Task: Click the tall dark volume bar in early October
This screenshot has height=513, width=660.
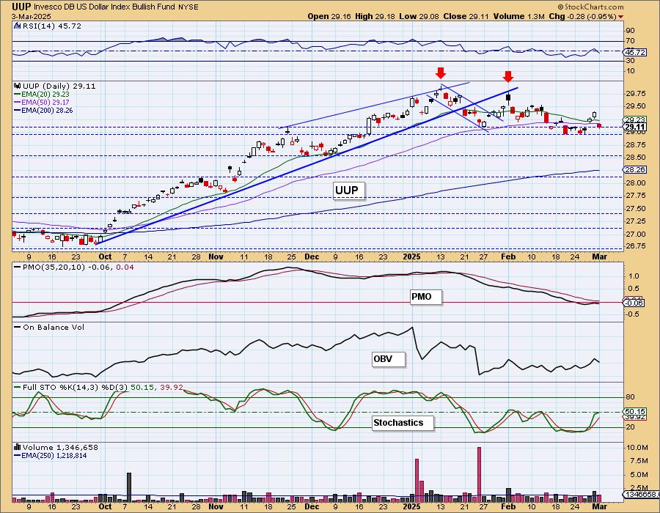Action: pyautogui.click(x=129, y=487)
